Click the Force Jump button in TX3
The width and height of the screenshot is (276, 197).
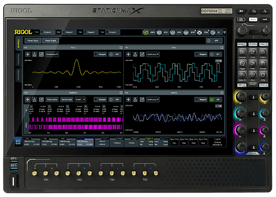tap(52, 99)
